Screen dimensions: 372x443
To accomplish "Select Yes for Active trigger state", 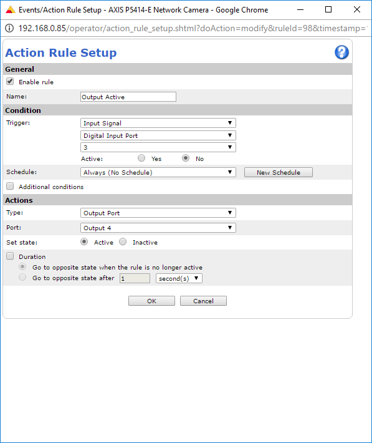I will pos(141,158).
